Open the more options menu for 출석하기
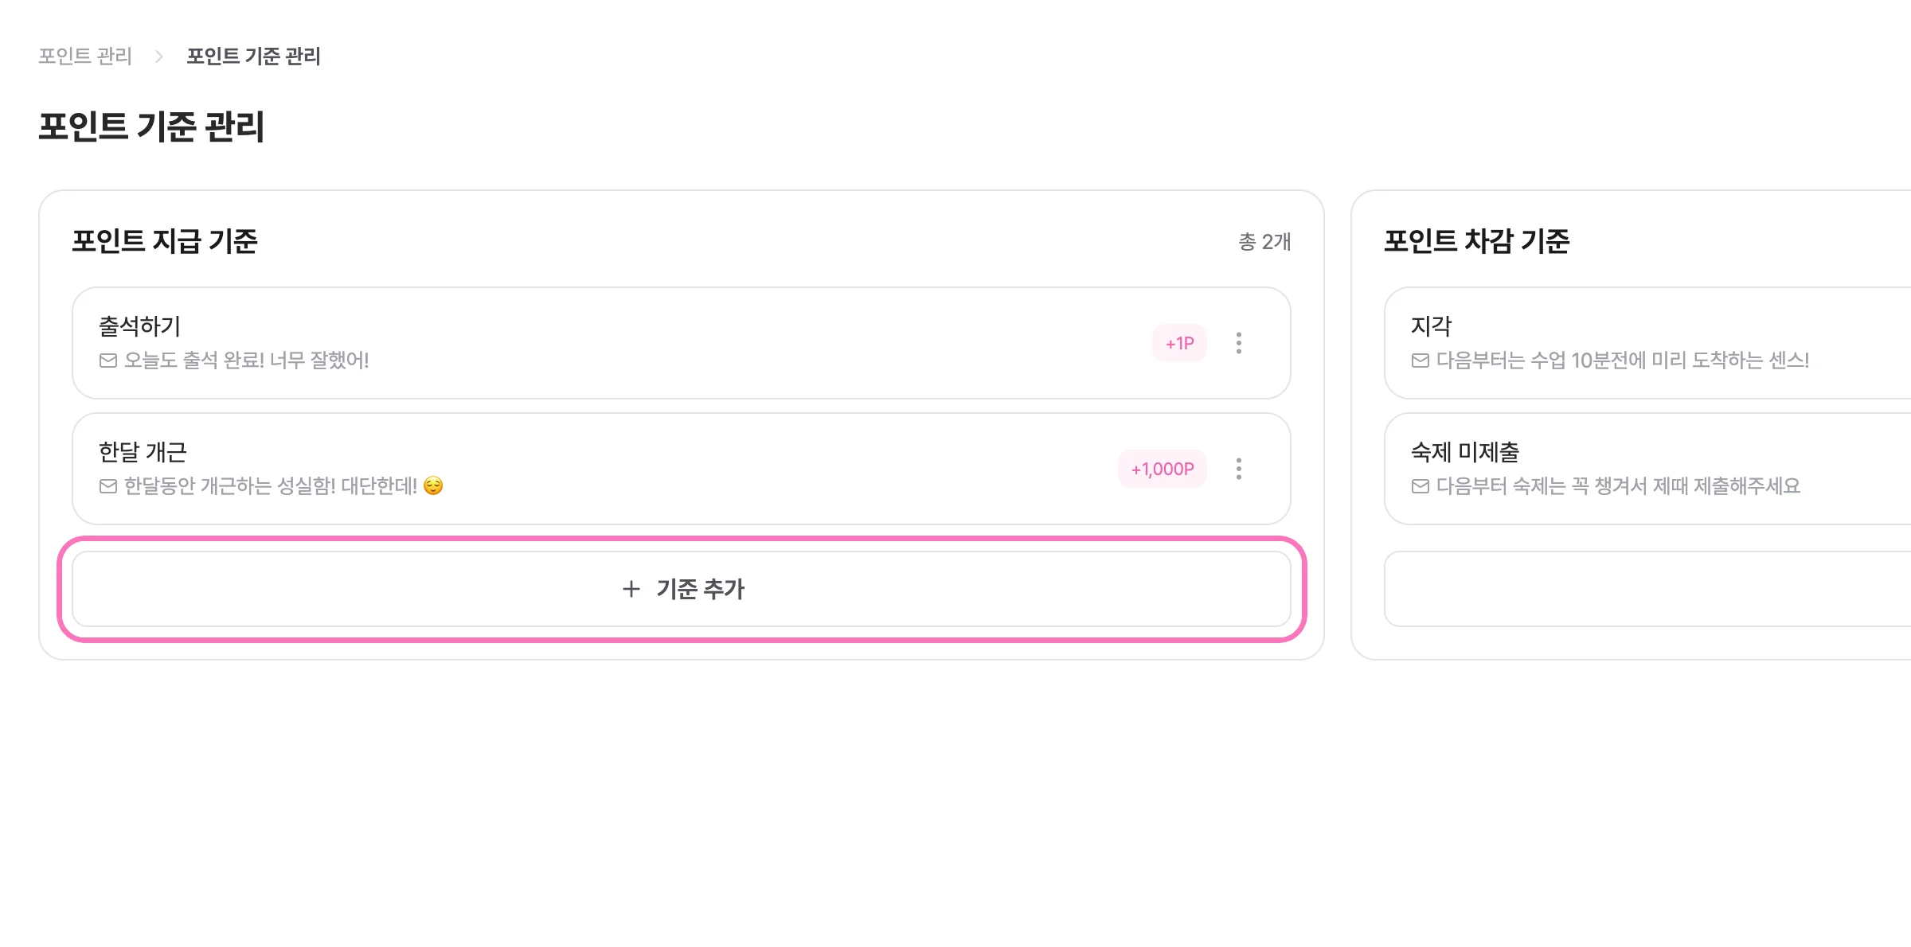Viewport: 1911px width, 947px height. (x=1238, y=343)
